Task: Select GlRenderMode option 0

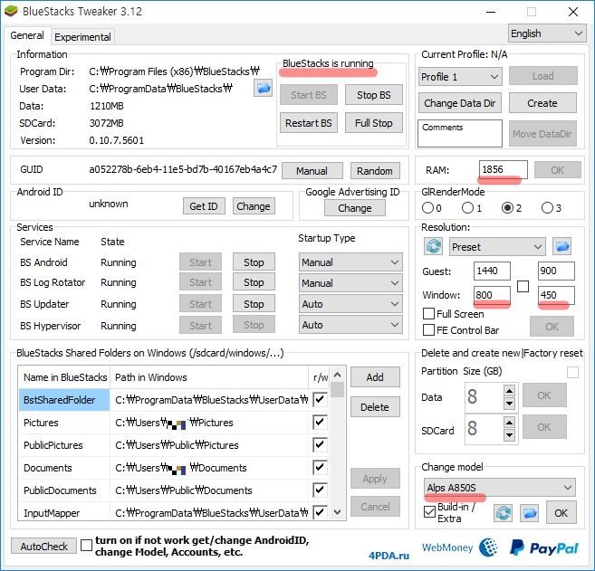Action: (427, 208)
